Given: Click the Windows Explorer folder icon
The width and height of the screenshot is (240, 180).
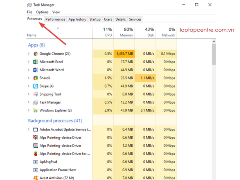Looking at the screenshot, I should [x=36, y=110].
